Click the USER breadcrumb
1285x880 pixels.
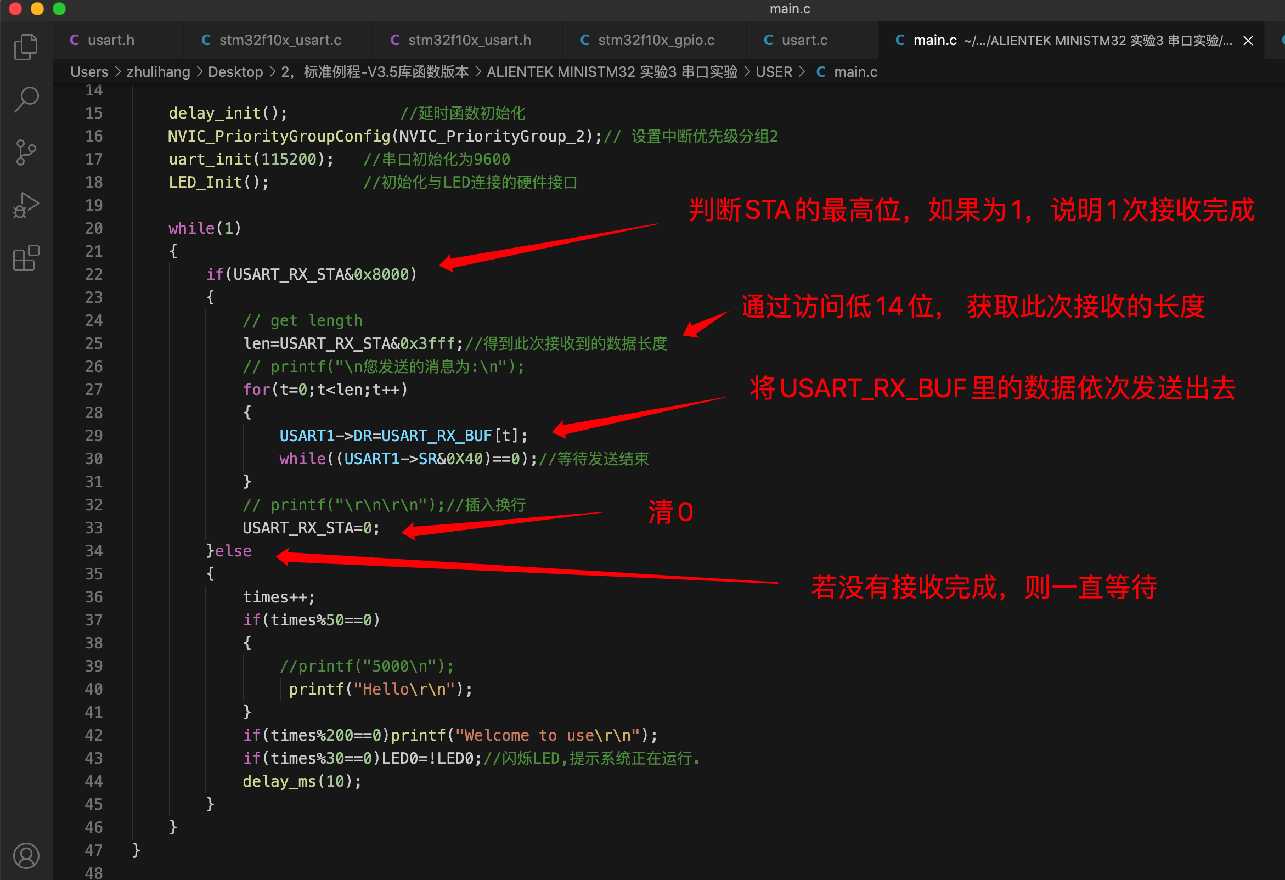click(x=774, y=72)
